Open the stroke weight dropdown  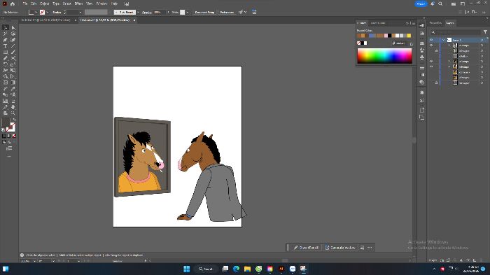tap(80, 12)
